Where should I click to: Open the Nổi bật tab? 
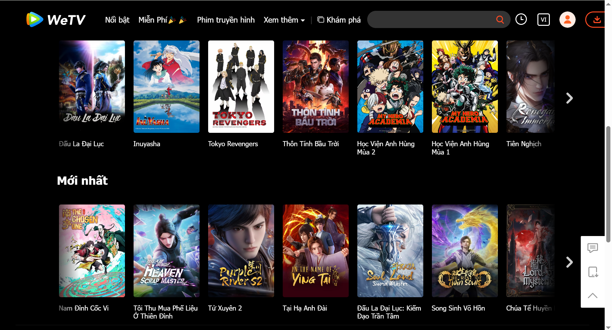tap(117, 20)
